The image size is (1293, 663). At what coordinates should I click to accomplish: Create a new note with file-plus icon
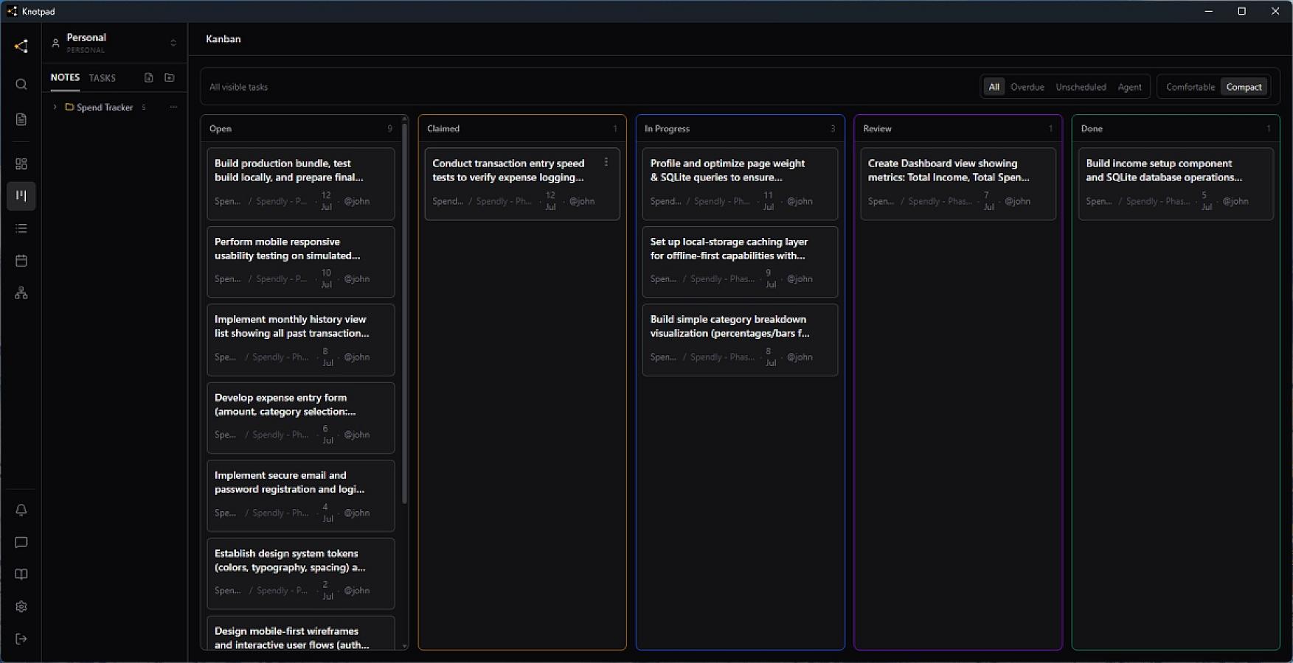(148, 77)
